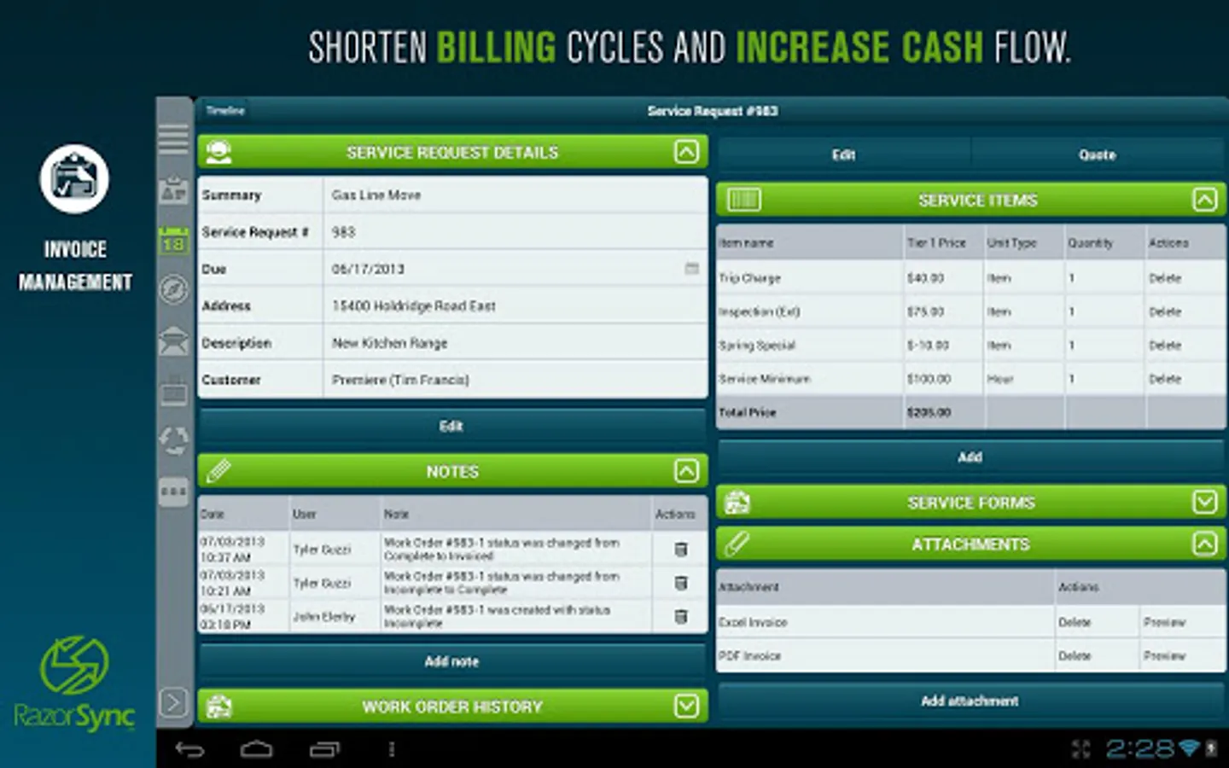The height and width of the screenshot is (768, 1229).
Task: Open the briefcase sidebar icon
Action: pyautogui.click(x=173, y=391)
